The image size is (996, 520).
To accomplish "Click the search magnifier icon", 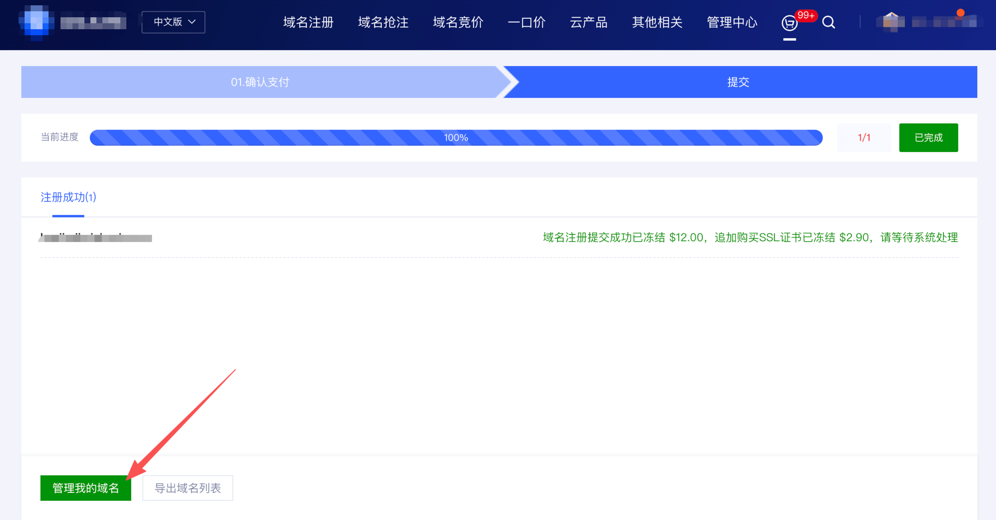I will coord(828,22).
